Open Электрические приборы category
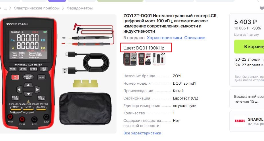The height and width of the screenshot is (141, 264). (x=37, y=8)
